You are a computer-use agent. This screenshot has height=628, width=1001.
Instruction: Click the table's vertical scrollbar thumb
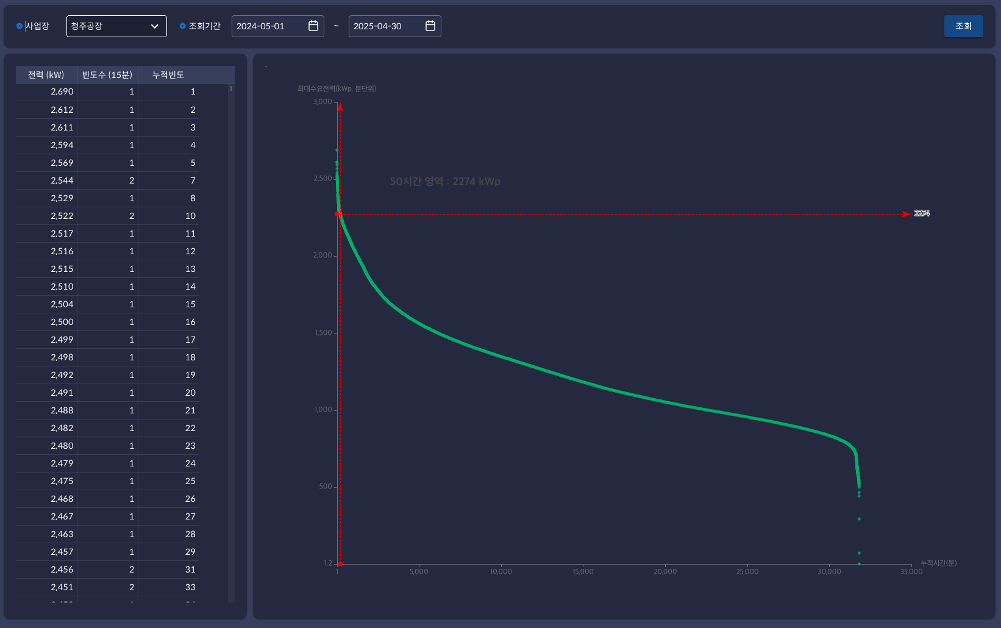pyautogui.click(x=231, y=89)
